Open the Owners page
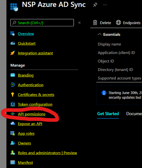 24,143
